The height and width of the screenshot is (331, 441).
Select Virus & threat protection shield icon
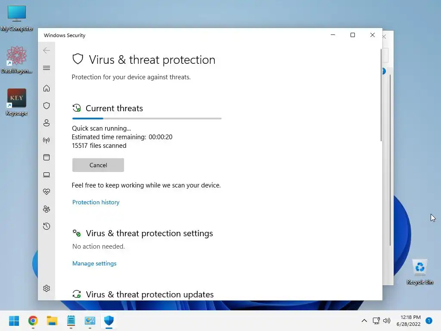tap(47, 106)
